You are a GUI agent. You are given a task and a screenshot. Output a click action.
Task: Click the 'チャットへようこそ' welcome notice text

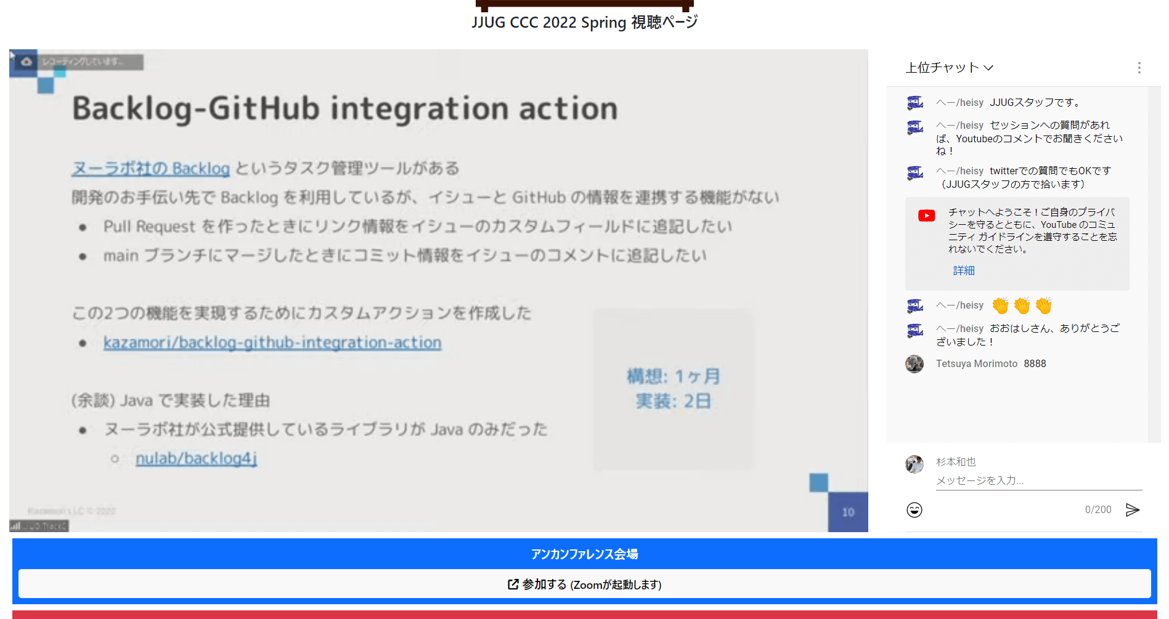pyautogui.click(x=1033, y=230)
